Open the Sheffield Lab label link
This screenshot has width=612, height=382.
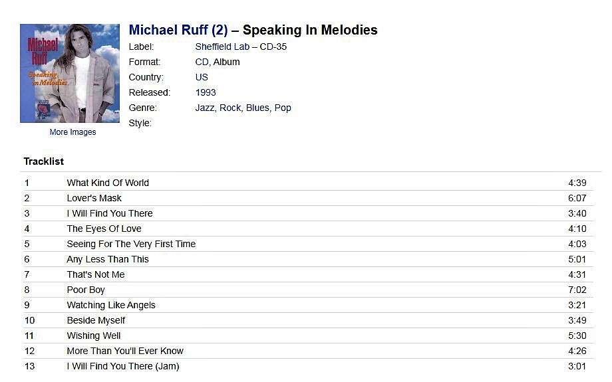click(x=222, y=47)
